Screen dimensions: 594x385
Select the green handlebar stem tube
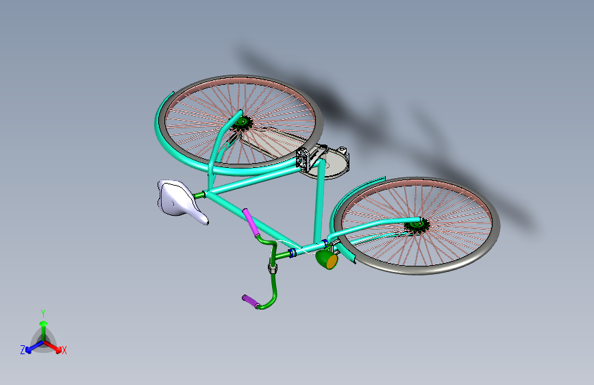click(x=282, y=256)
